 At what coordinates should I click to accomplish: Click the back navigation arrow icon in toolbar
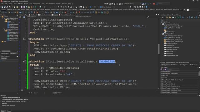pyautogui.click(x=90, y=7)
